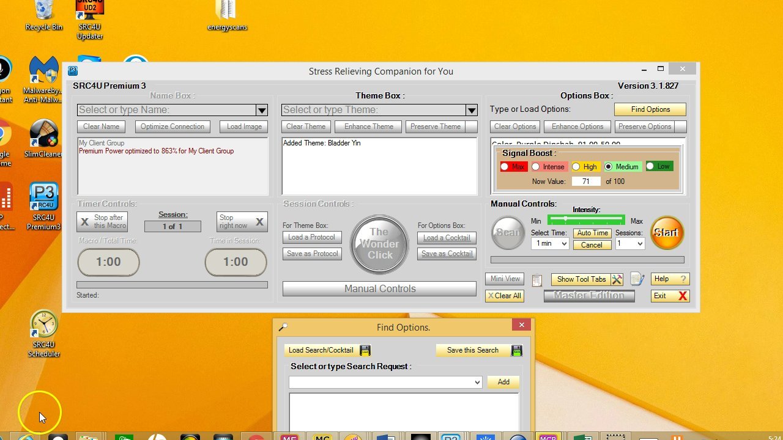Click the Now Value input field
The image size is (783, 440).
click(586, 182)
